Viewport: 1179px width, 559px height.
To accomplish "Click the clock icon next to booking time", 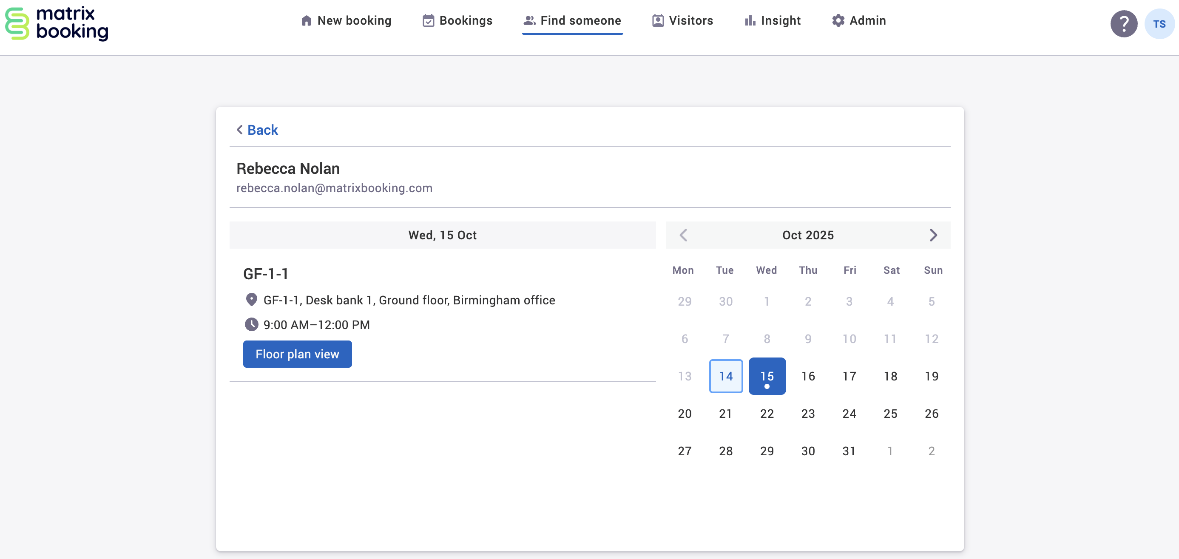I will click(x=252, y=324).
